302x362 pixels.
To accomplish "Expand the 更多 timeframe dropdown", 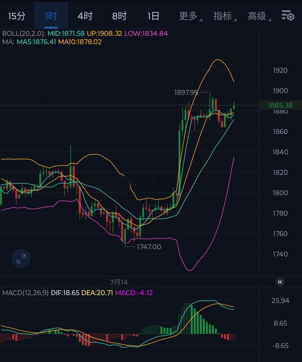I will click(x=190, y=16).
